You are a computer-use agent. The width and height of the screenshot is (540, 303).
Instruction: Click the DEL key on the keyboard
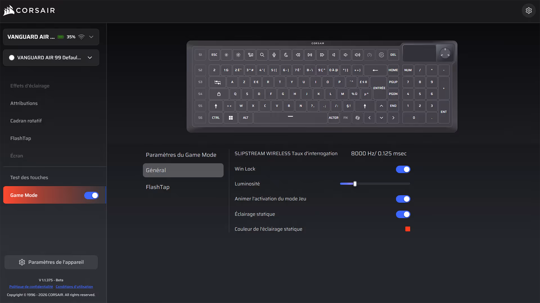pyautogui.click(x=393, y=55)
